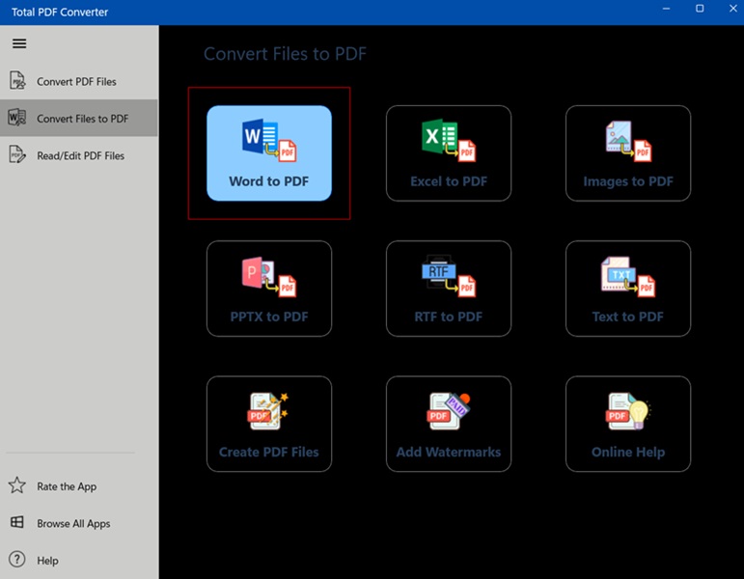Maximize the Total PDF Converter window
Image resolution: width=744 pixels, height=579 pixels.
point(700,9)
